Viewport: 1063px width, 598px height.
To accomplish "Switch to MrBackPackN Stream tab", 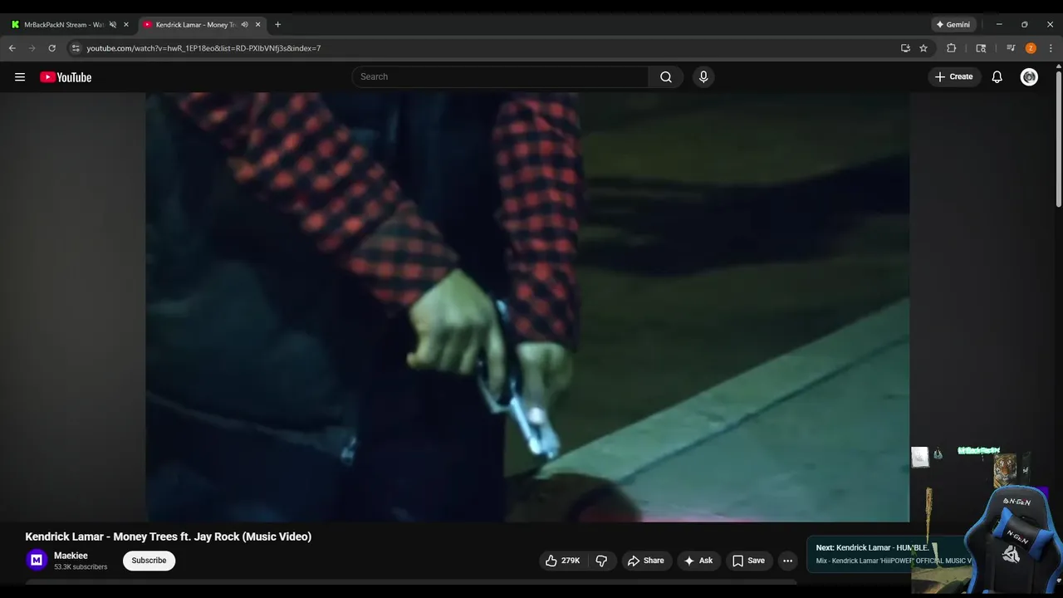I will pos(63,24).
